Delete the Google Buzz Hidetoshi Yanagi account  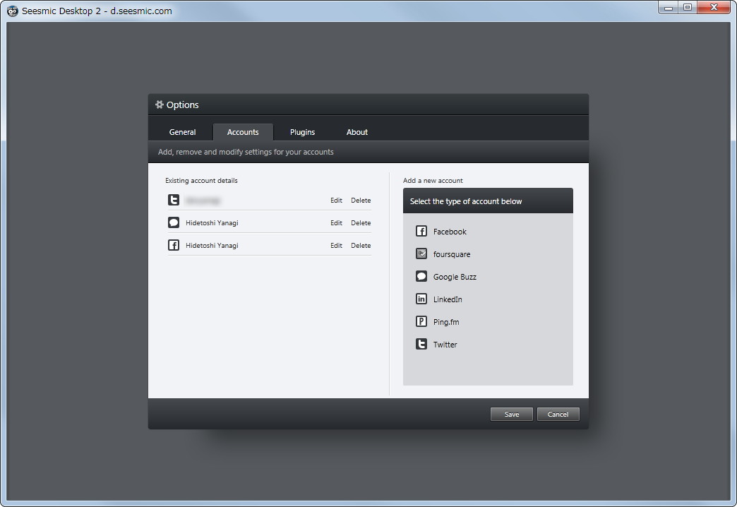pyautogui.click(x=361, y=223)
